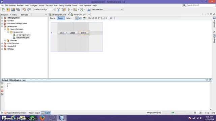Click the Output tab at bottom
The image size is (216, 121).
pos(46,113)
